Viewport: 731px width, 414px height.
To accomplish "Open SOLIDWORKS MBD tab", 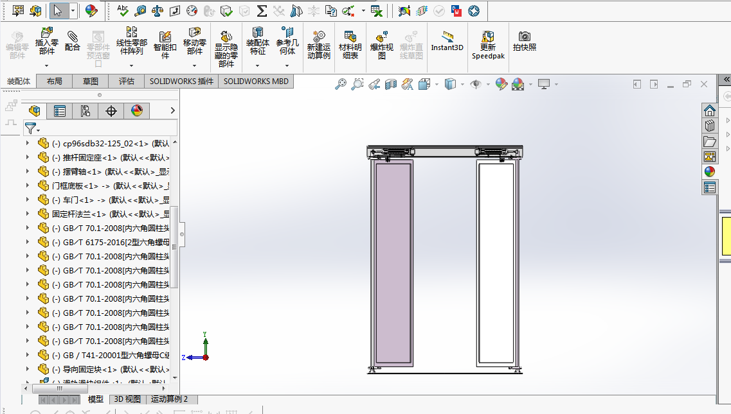I will (x=256, y=82).
